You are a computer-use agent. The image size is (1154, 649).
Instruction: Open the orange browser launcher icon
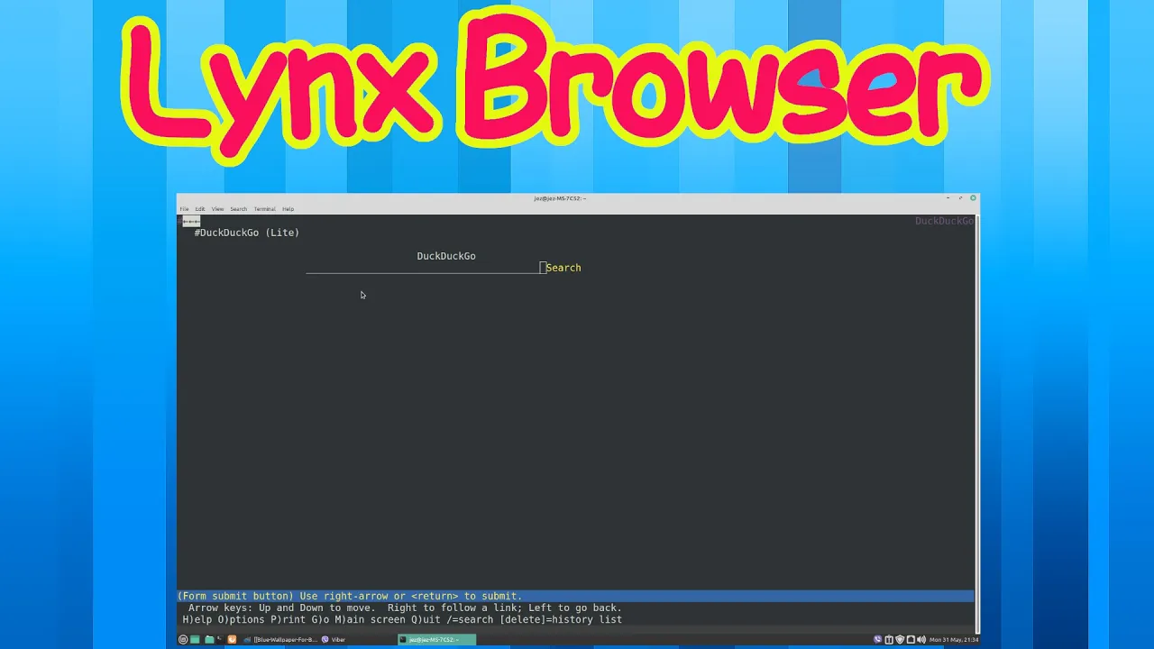tap(232, 639)
